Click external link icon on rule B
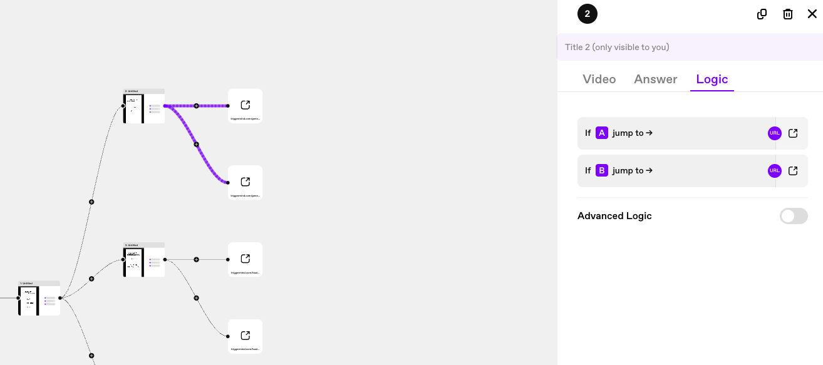This screenshot has height=365, width=823. pyautogui.click(x=793, y=170)
